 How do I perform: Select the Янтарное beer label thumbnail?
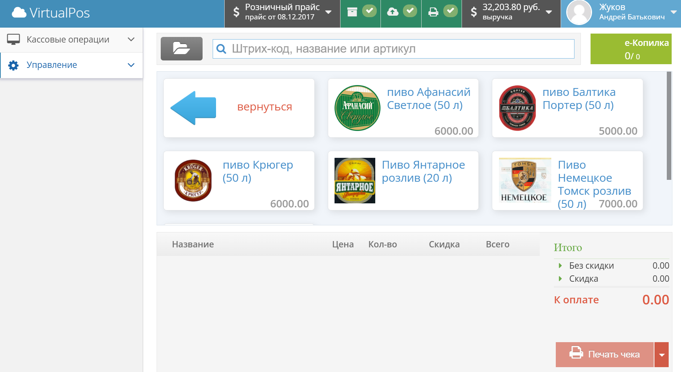coord(355,181)
